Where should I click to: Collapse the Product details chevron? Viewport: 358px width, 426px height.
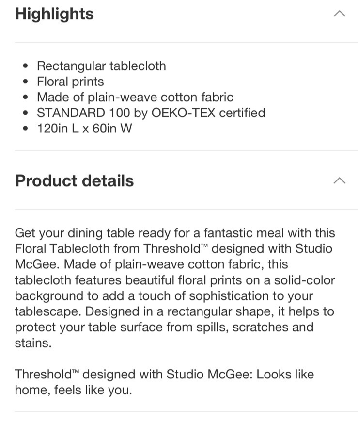(x=339, y=180)
